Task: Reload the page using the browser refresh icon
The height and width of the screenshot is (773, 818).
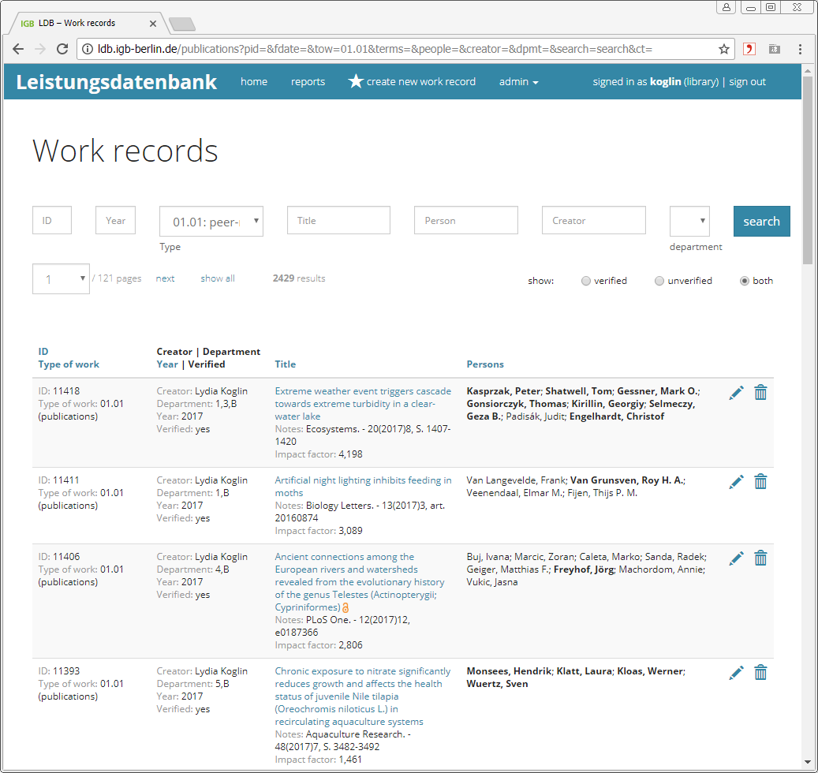Action: pyautogui.click(x=63, y=49)
